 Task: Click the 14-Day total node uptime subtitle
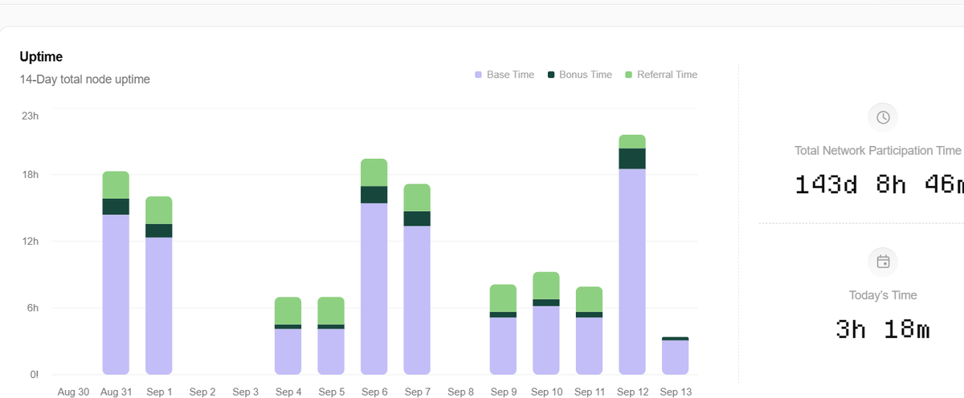85,79
